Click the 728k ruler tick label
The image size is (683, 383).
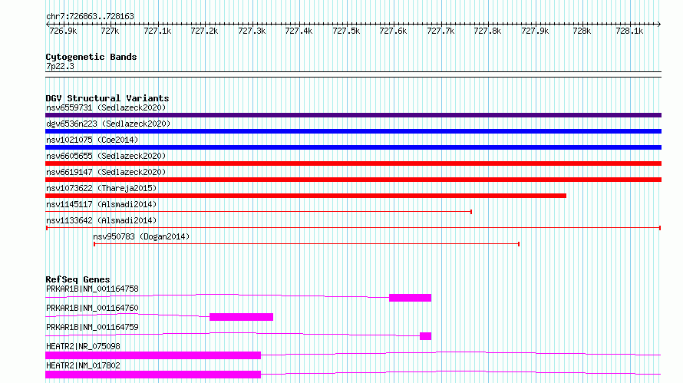point(582,31)
